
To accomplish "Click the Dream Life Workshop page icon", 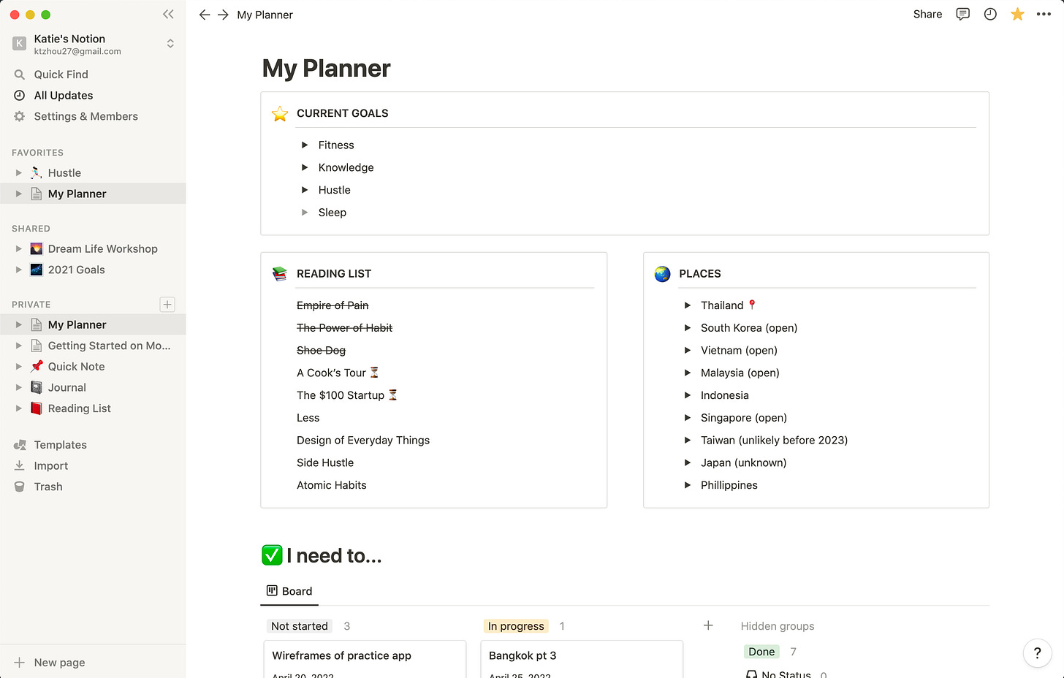I will click(x=37, y=248).
